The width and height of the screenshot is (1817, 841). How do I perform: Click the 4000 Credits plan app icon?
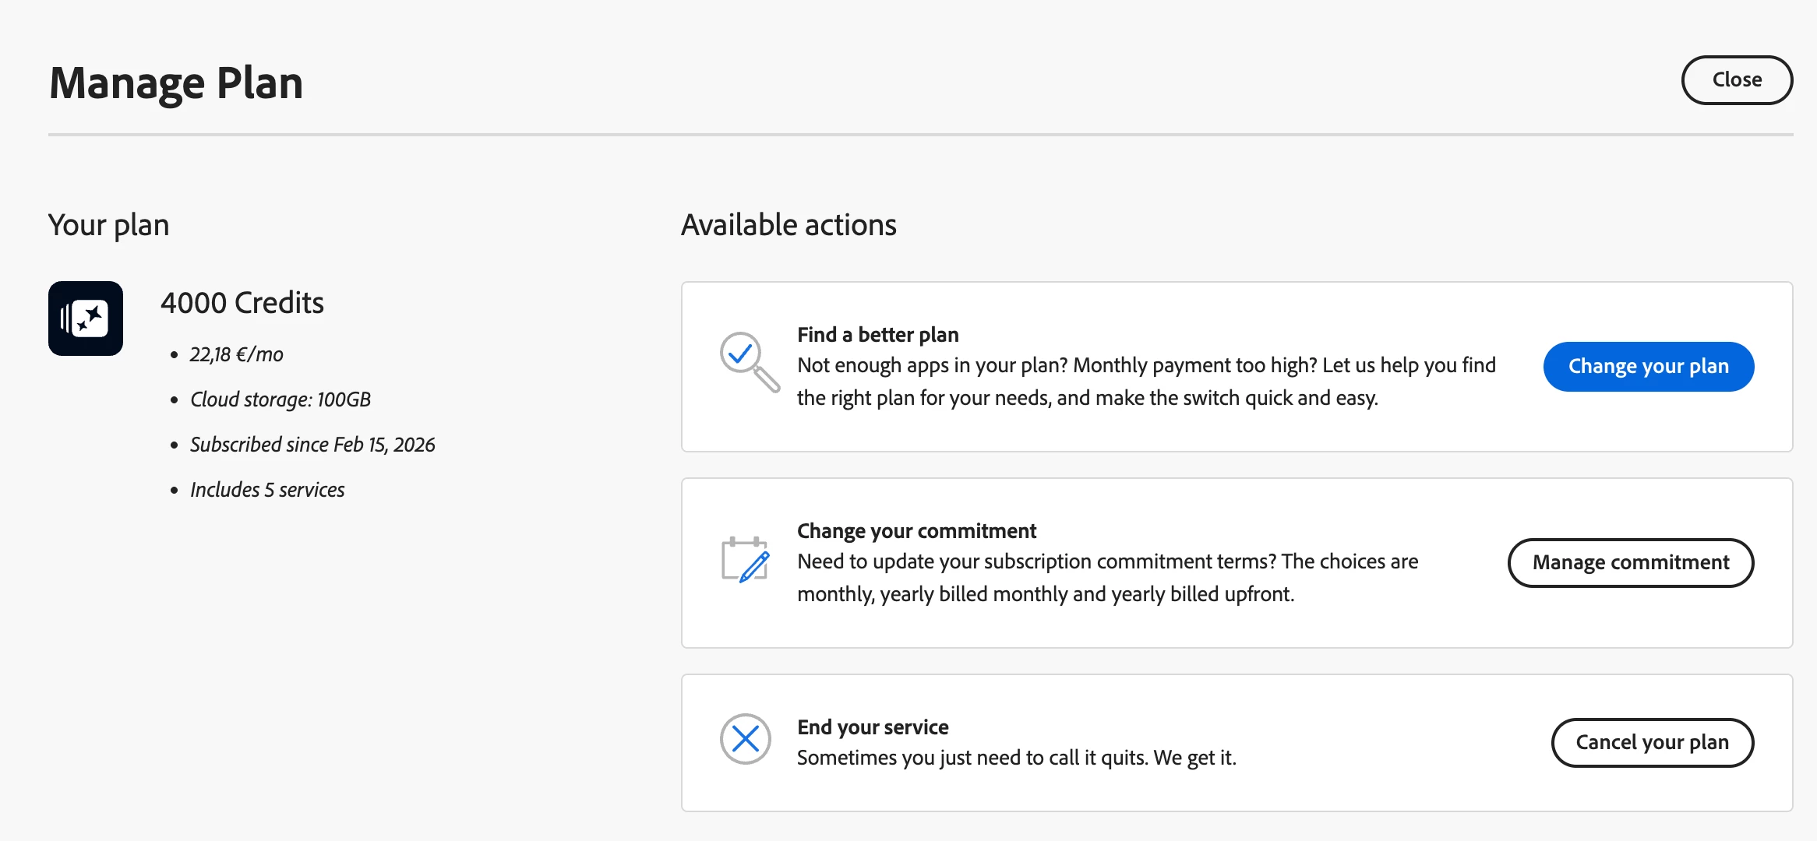coord(86,318)
